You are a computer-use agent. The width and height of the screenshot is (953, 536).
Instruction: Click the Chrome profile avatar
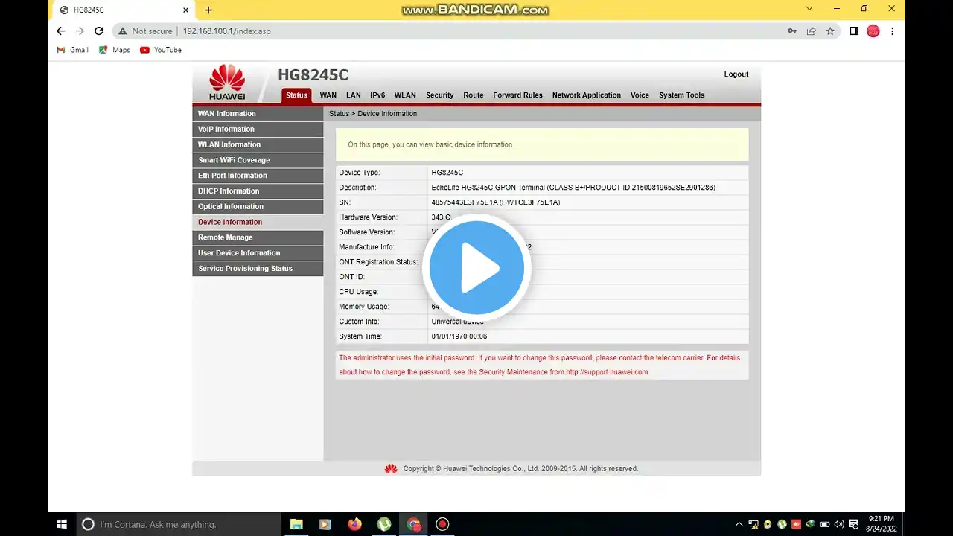[x=873, y=31]
